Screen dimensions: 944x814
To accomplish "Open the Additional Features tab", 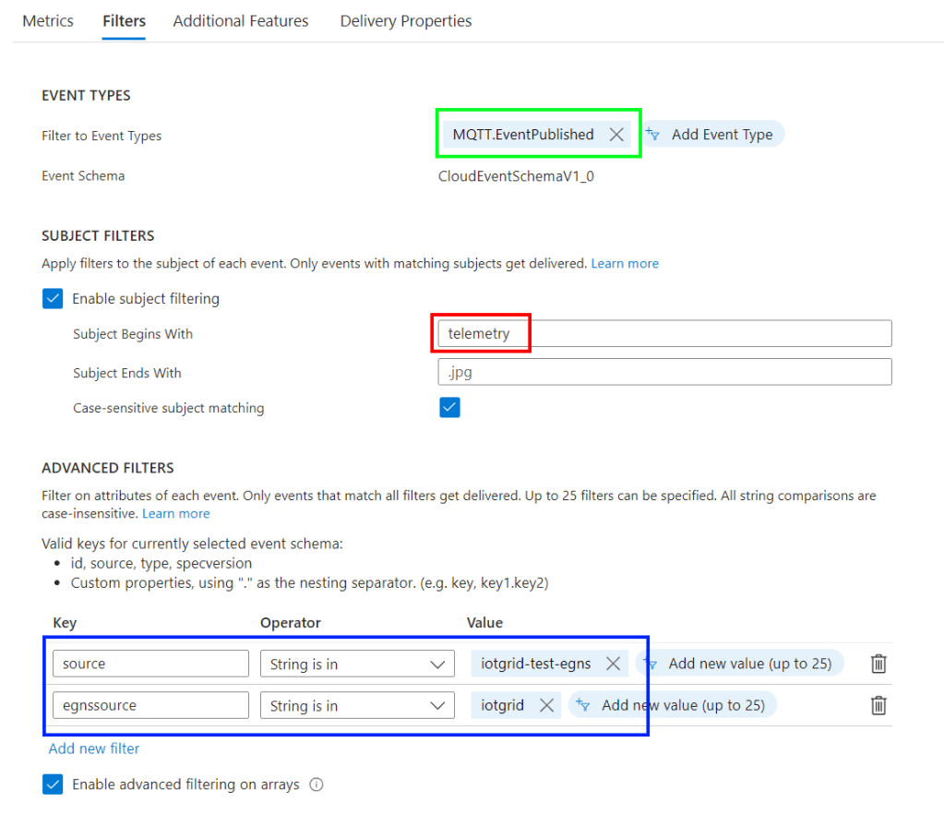I will pyautogui.click(x=241, y=20).
